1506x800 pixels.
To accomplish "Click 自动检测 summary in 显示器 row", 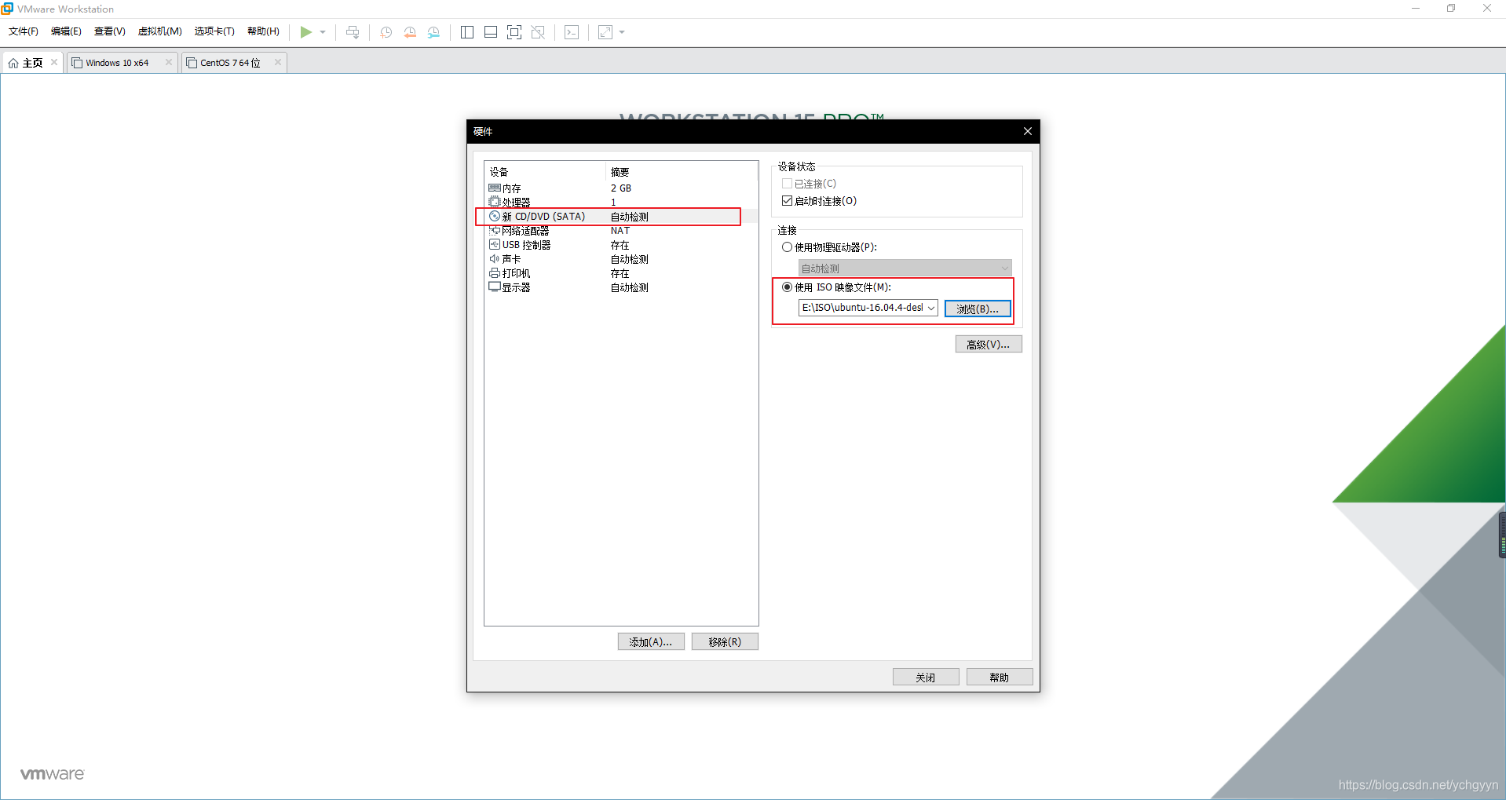I will 630,287.
